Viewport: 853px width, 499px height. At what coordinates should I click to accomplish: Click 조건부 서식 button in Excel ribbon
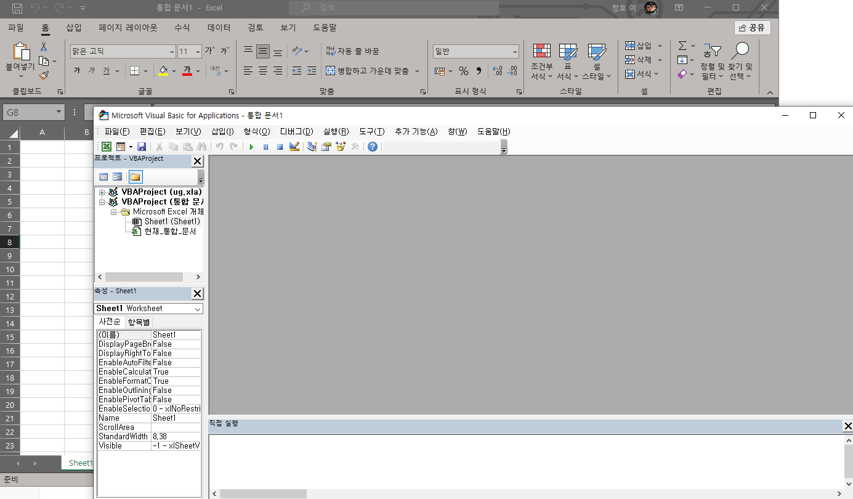(542, 62)
